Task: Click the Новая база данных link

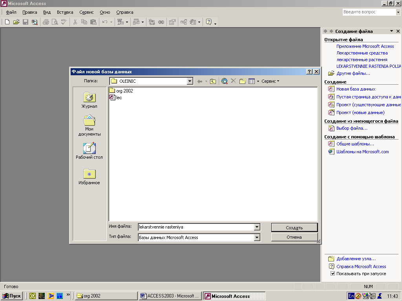Action: click(x=356, y=89)
